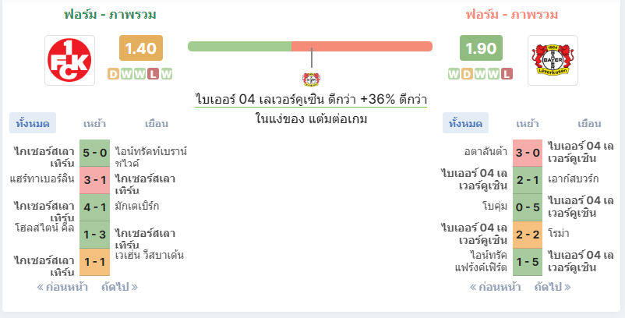Go to right ถัดไป » next link
Viewport: 625px width, 318px height.
coord(553,287)
